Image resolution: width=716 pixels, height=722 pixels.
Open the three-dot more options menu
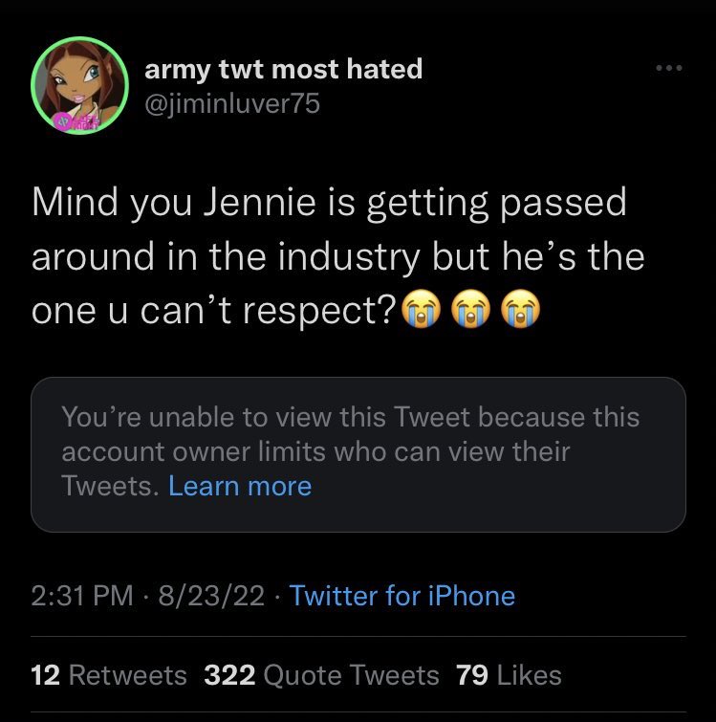(x=669, y=68)
